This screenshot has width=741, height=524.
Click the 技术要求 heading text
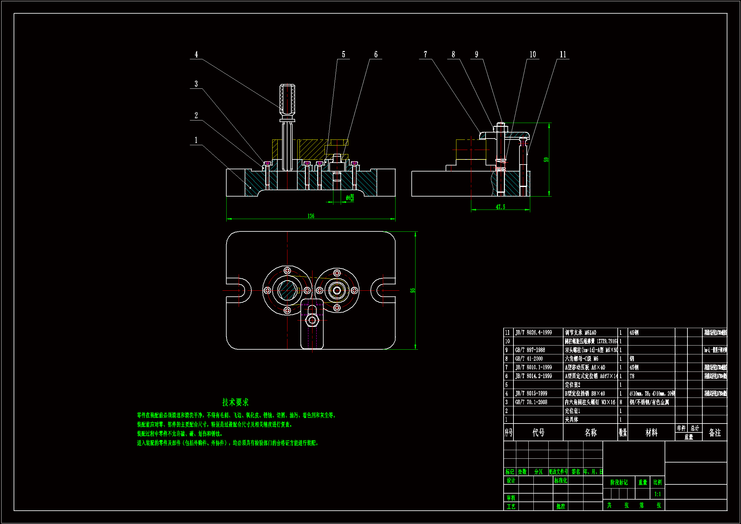point(235,402)
